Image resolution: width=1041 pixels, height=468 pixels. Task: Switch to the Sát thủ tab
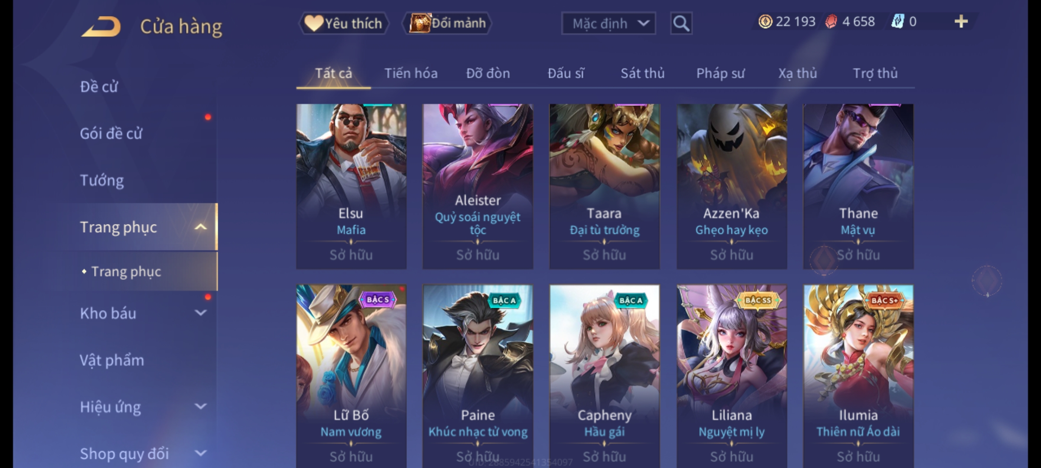click(x=642, y=73)
